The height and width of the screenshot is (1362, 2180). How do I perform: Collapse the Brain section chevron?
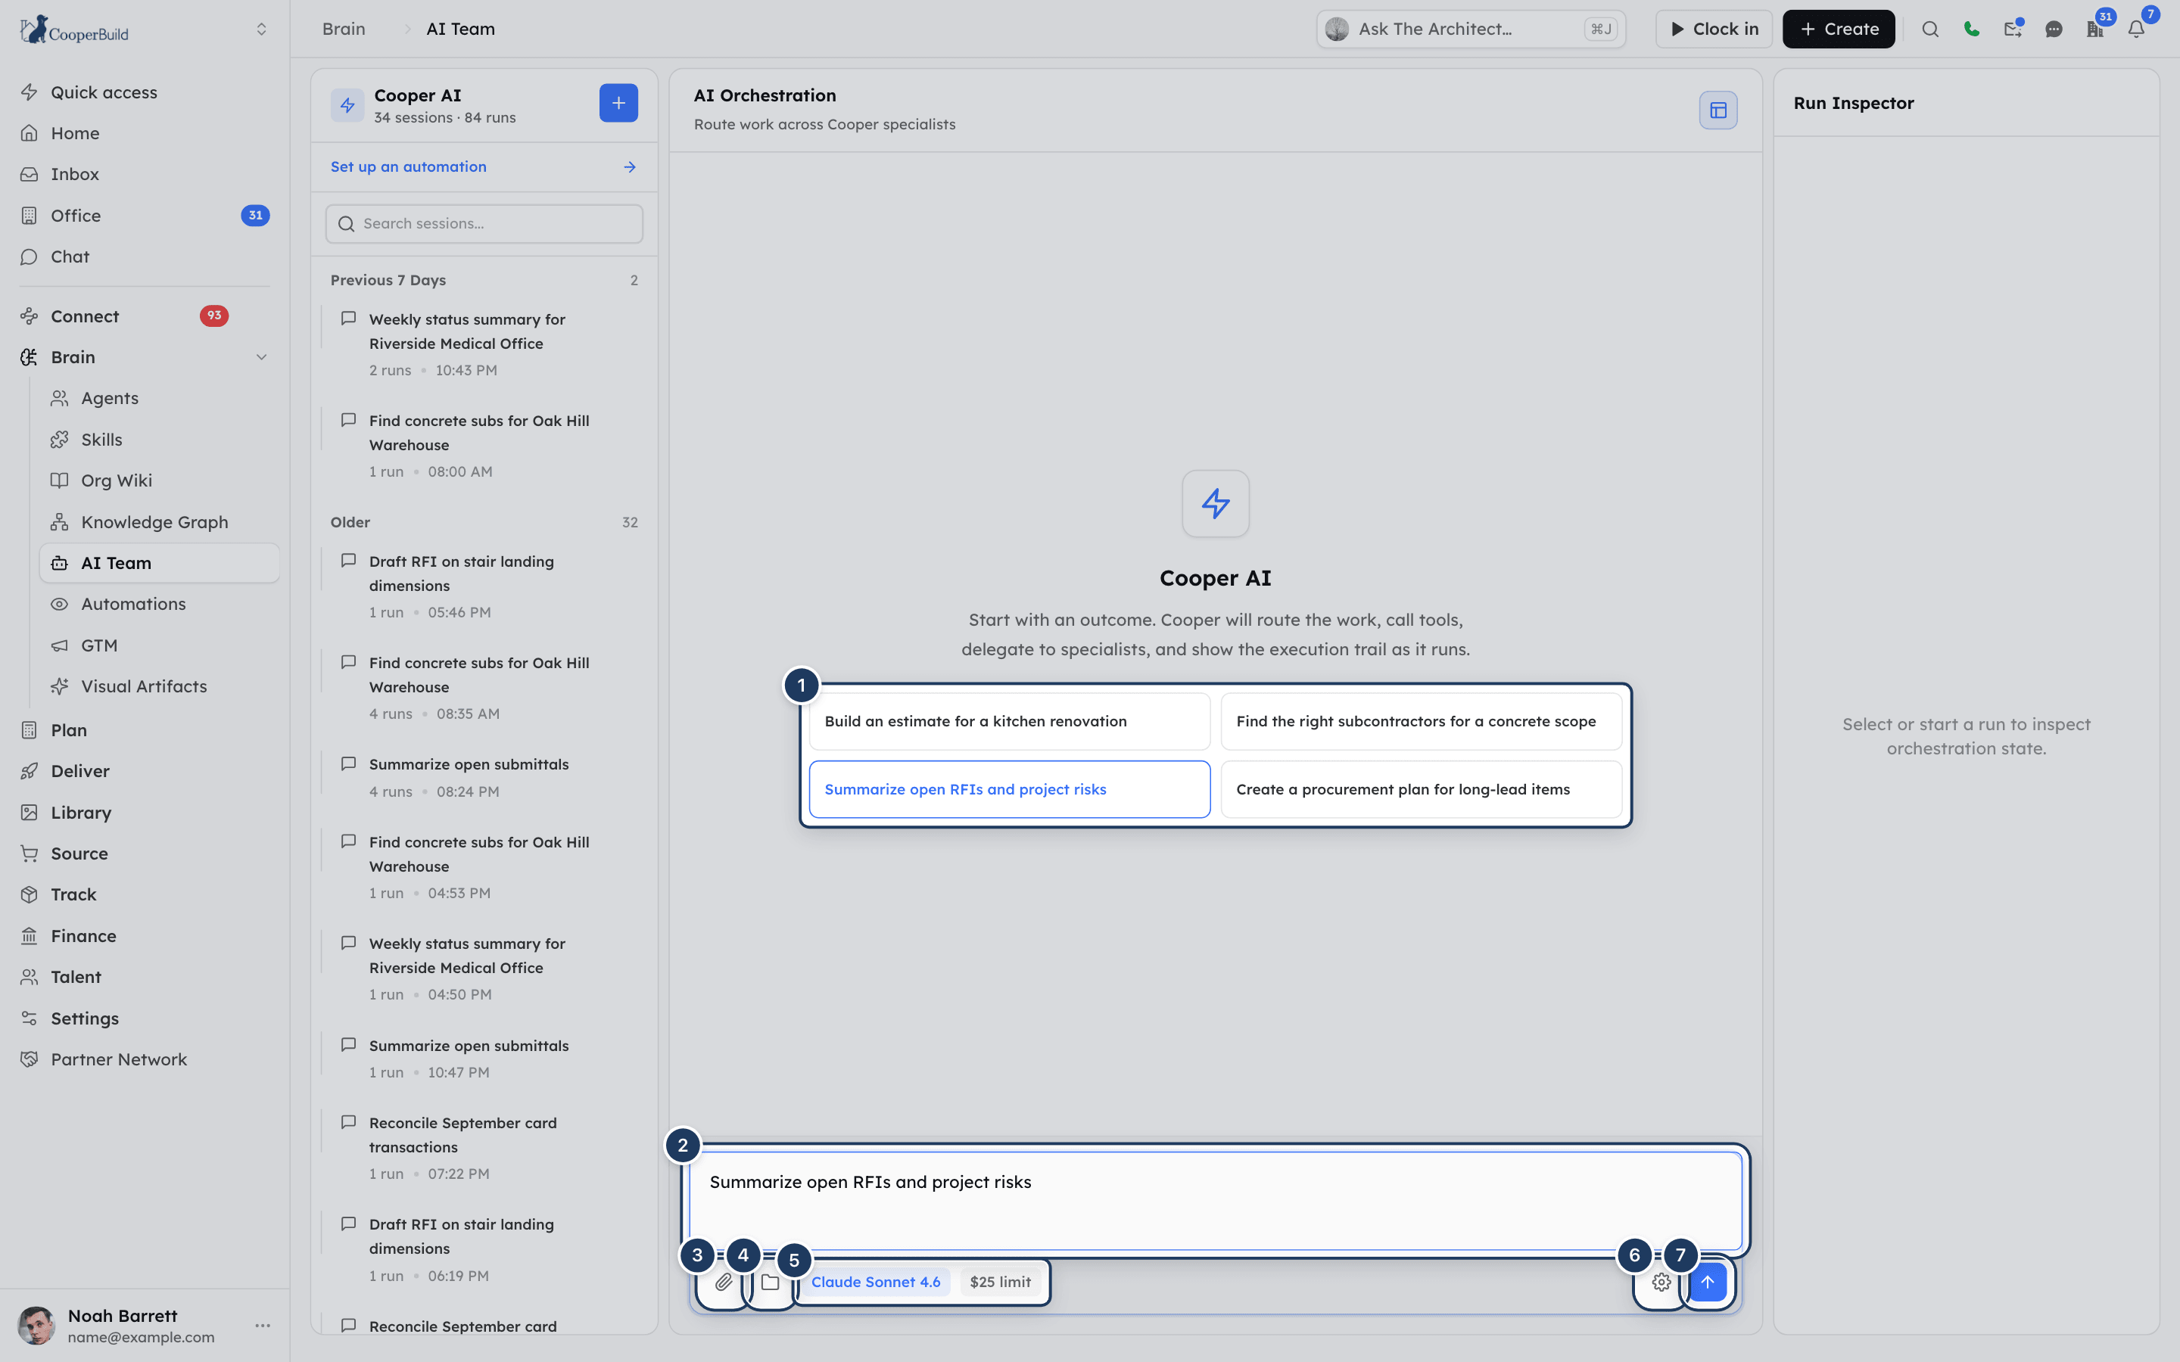click(261, 358)
